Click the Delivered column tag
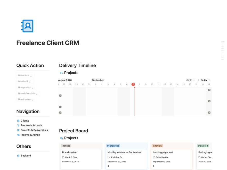This screenshot has height=170, width=227. pos(203,146)
